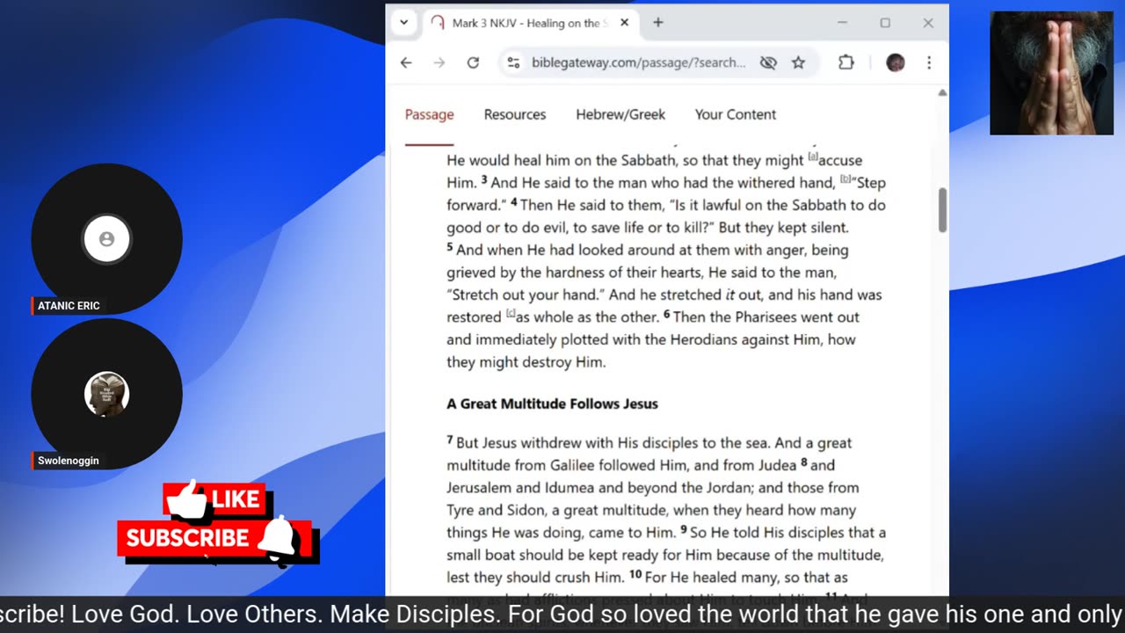The height and width of the screenshot is (633, 1125).
Task: Minimize the Chrome window
Action: click(842, 23)
